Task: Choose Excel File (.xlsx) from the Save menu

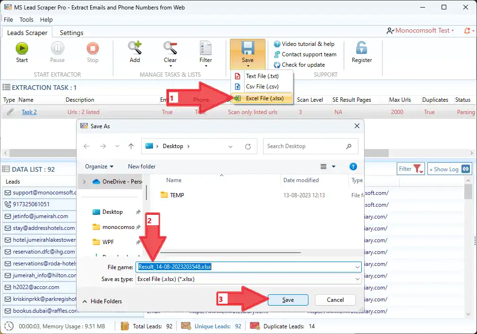Action: coord(262,98)
